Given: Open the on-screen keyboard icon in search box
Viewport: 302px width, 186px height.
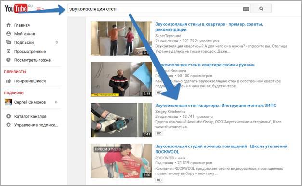Looking at the screenshot, I should tap(246, 9).
